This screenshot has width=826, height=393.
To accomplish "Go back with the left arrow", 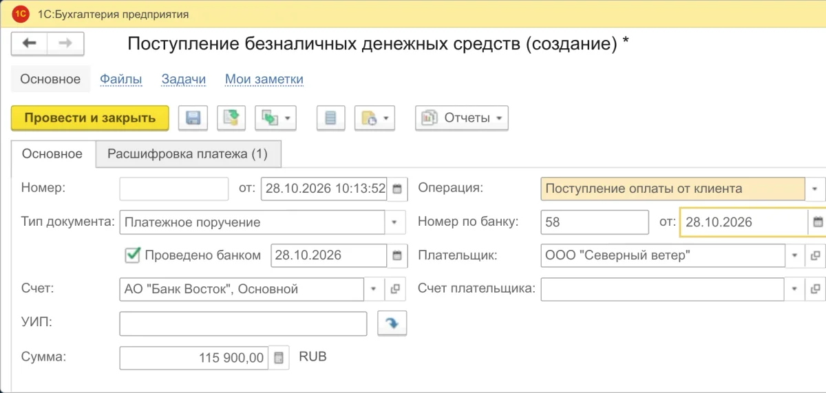I will [30, 43].
